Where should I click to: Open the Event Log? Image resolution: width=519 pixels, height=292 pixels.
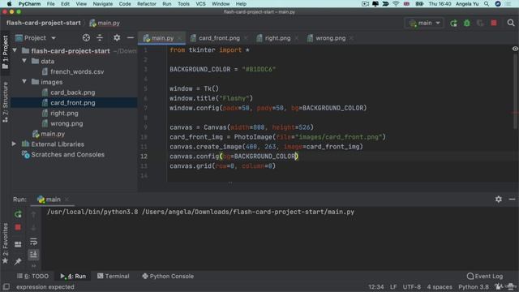click(x=485, y=276)
